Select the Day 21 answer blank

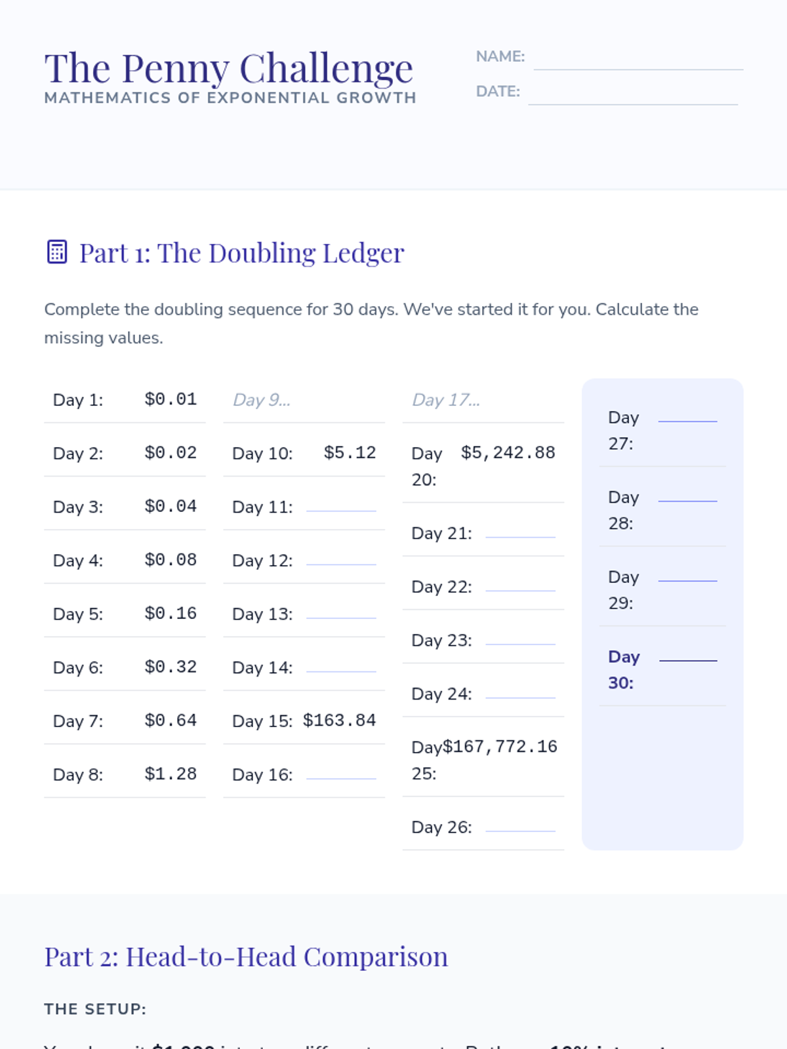520,531
